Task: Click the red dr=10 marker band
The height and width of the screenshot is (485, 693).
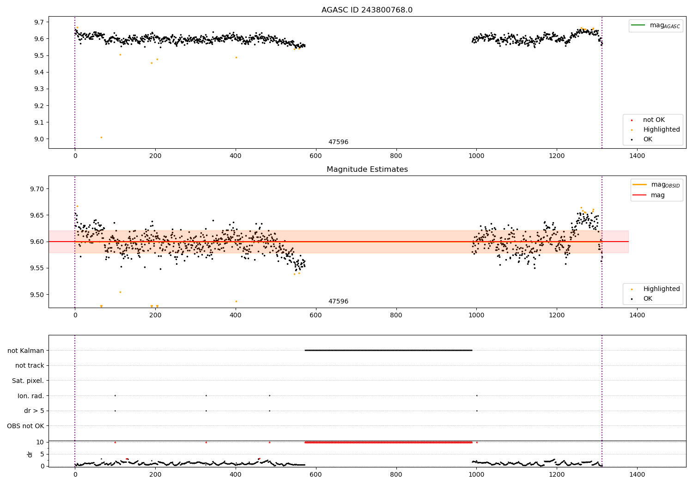Action: pyautogui.click(x=388, y=442)
